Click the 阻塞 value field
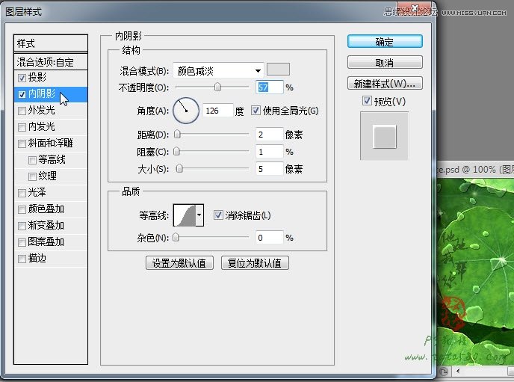514x382 pixels. pos(270,152)
